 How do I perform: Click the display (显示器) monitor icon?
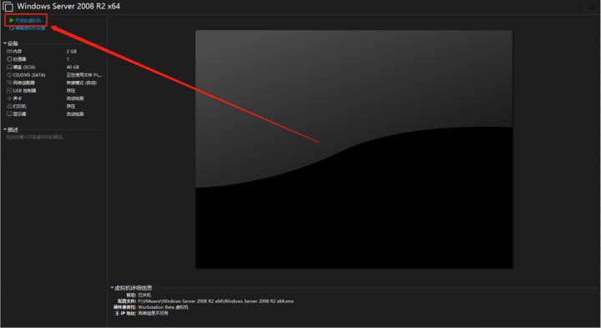pyautogui.click(x=9, y=114)
